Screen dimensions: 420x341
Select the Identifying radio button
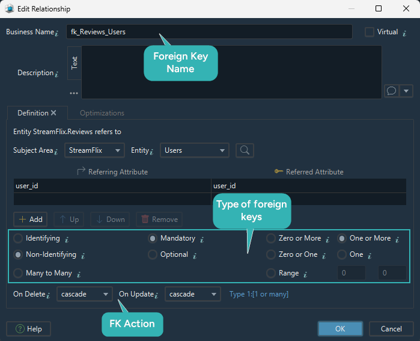coord(18,238)
